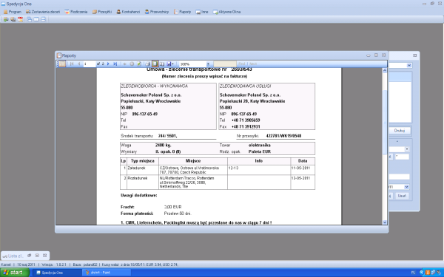
Task: Go to previous page of report
Action: (79, 64)
